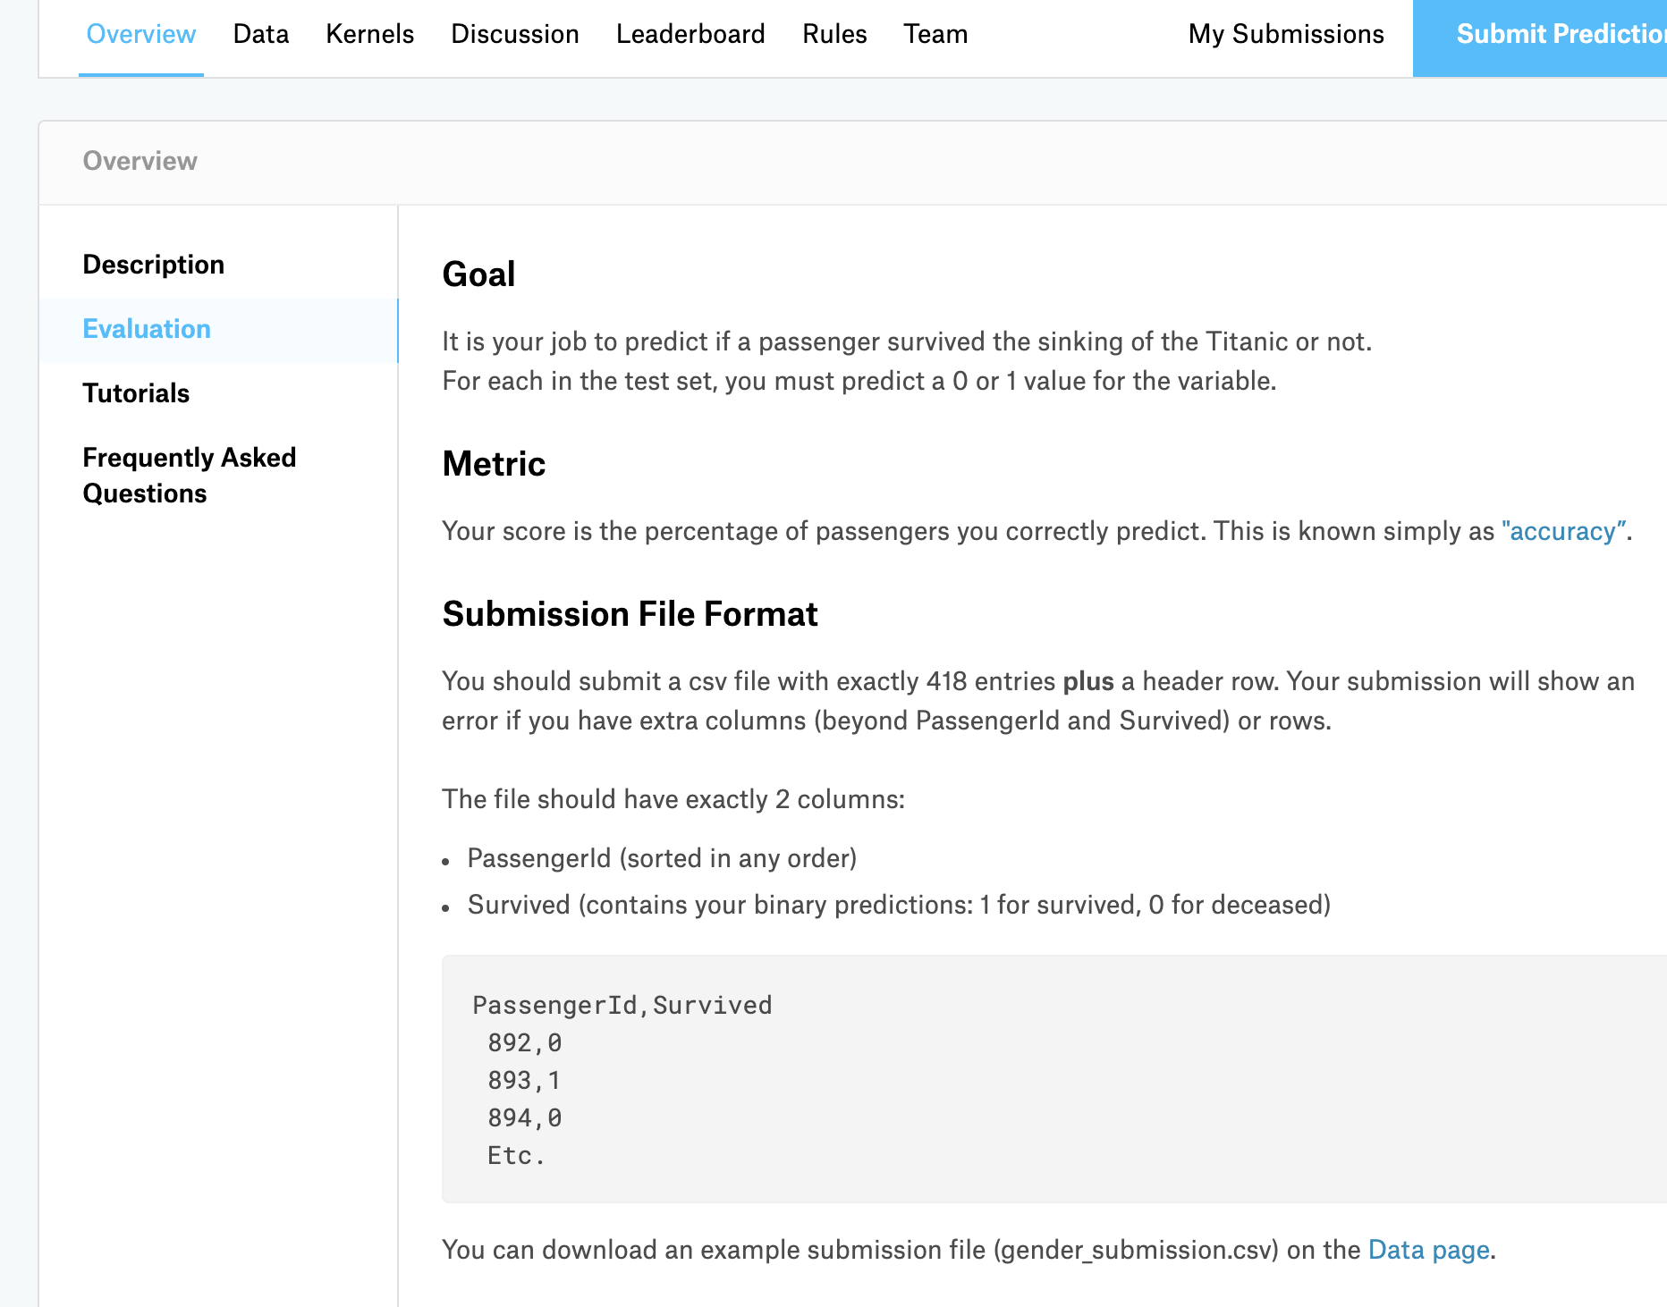The image size is (1667, 1307).
Task: Go to the Kernels tab
Action: 369,34
